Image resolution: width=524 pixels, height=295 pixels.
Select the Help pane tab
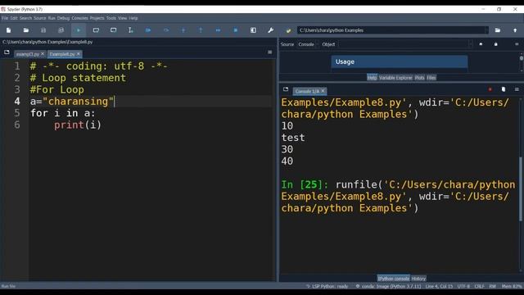pos(372,78)
